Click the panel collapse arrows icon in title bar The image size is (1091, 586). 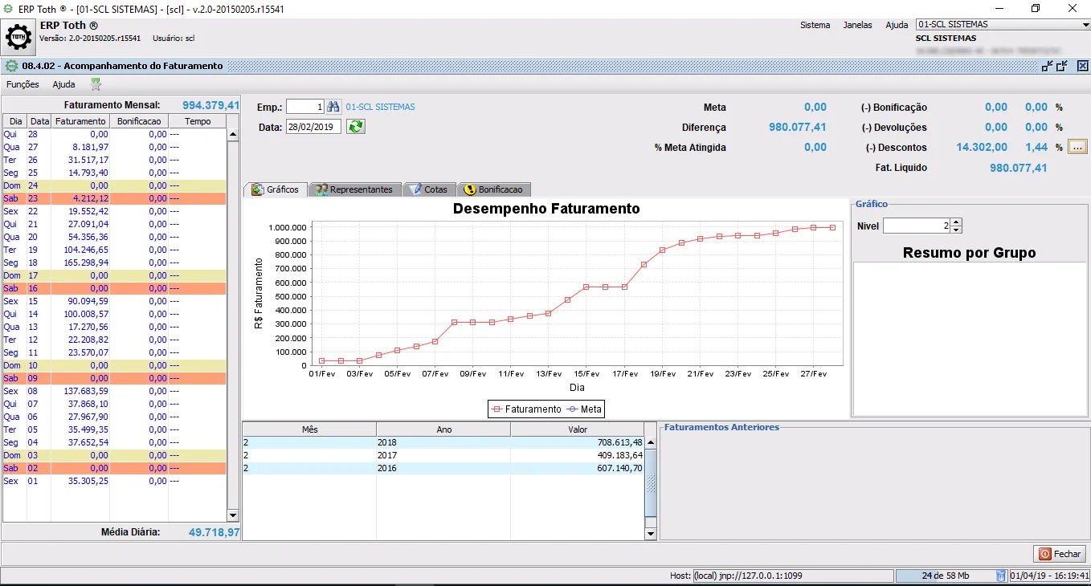(1048, 66)
